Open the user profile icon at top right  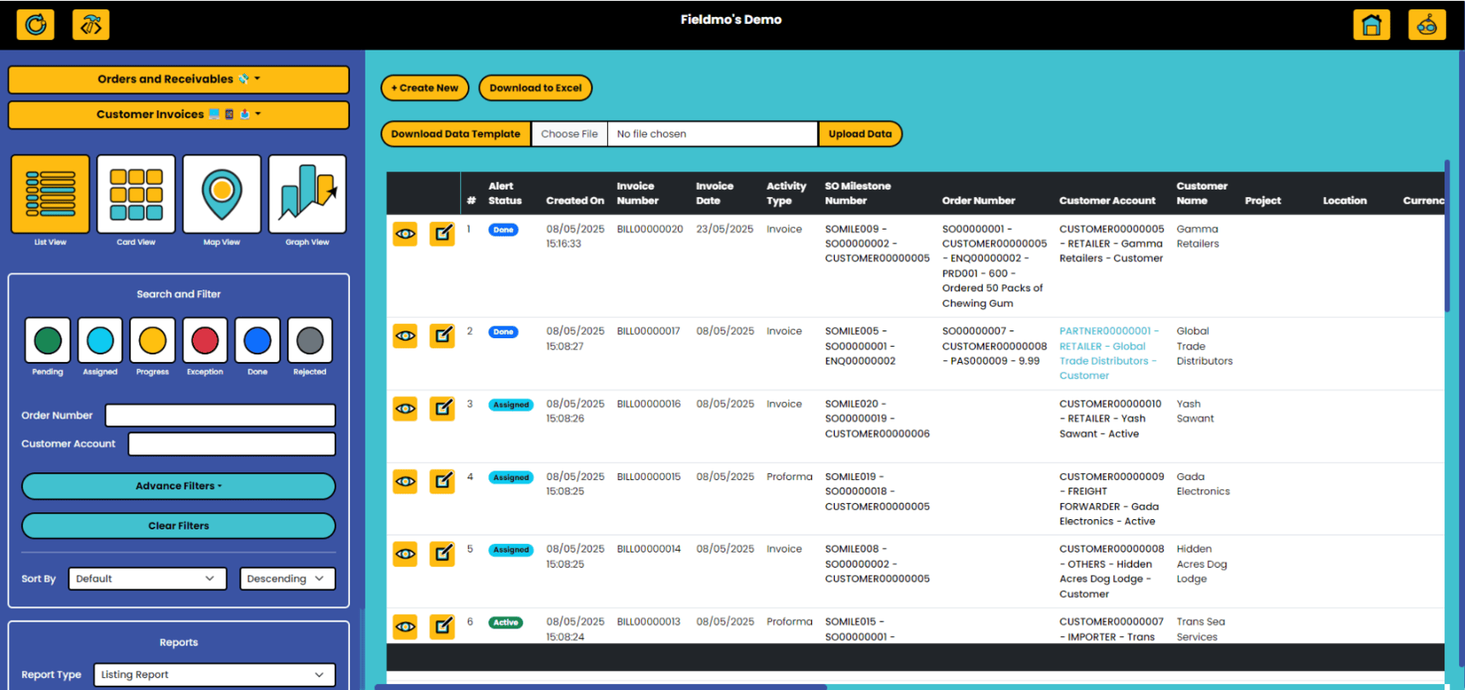click(1427, 25)
